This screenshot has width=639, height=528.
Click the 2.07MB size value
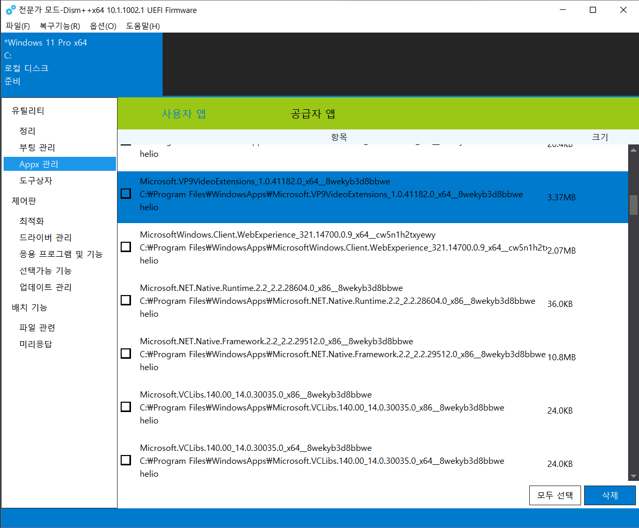(x=561, y=251)
